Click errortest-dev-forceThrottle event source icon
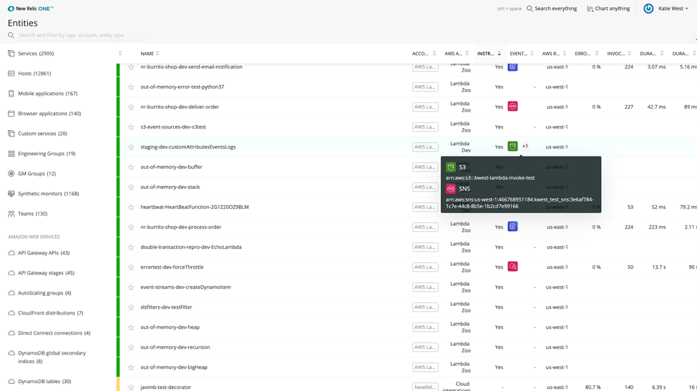Screen dimensions: 697x391 [x=512, y=267]
